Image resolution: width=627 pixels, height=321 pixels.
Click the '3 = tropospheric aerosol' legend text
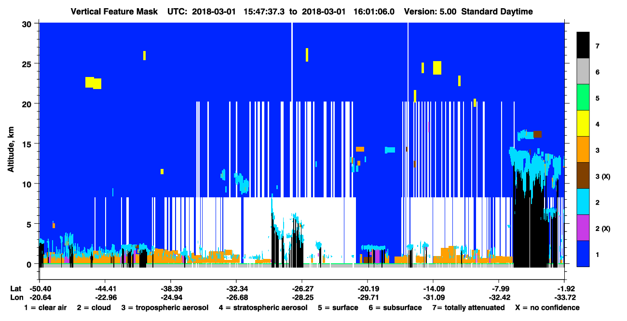[x=164, y=308]
